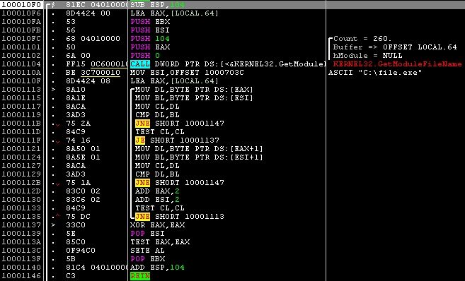Select MOV CL,DL at 10001127
The image size is (465, 281).
coord(157,166)
